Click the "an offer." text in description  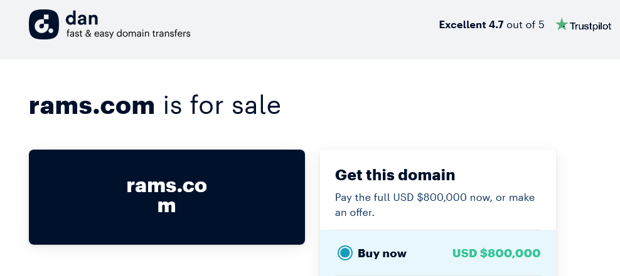coord(355,213)
